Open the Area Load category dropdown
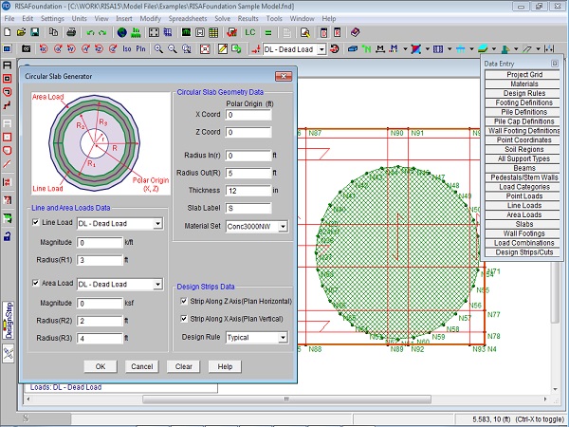The height and width of the screenshot is (427, 569). pyautogui.click(x=157, y=285)
